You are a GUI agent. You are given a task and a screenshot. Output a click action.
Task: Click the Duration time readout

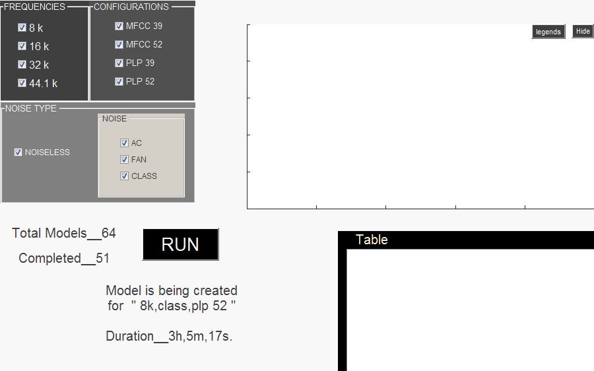tap(169, 336)
